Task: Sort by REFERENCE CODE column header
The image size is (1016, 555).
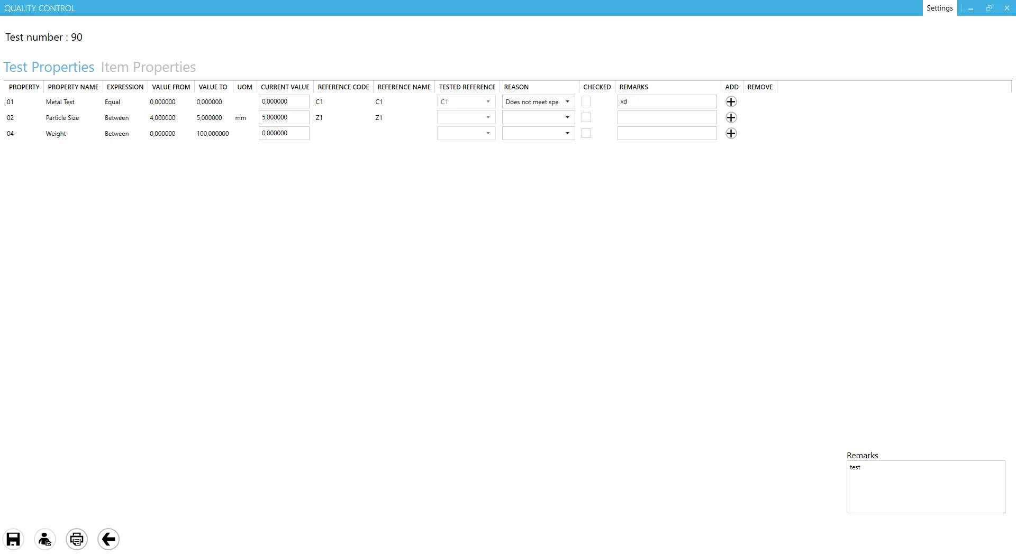Action: point(343,87)
